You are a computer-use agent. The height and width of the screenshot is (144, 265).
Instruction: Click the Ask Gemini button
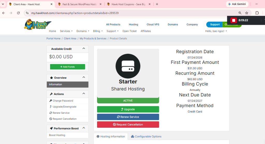pos(237,4)
